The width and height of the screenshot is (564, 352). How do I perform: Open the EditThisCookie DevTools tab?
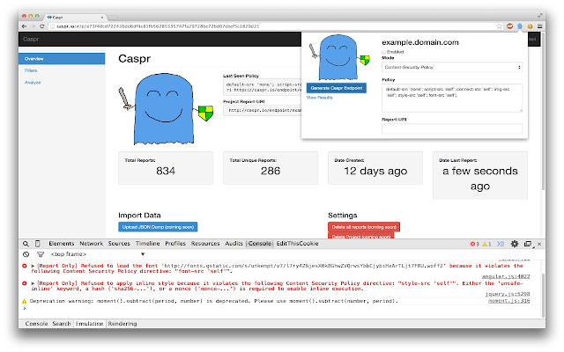point(298,244)
